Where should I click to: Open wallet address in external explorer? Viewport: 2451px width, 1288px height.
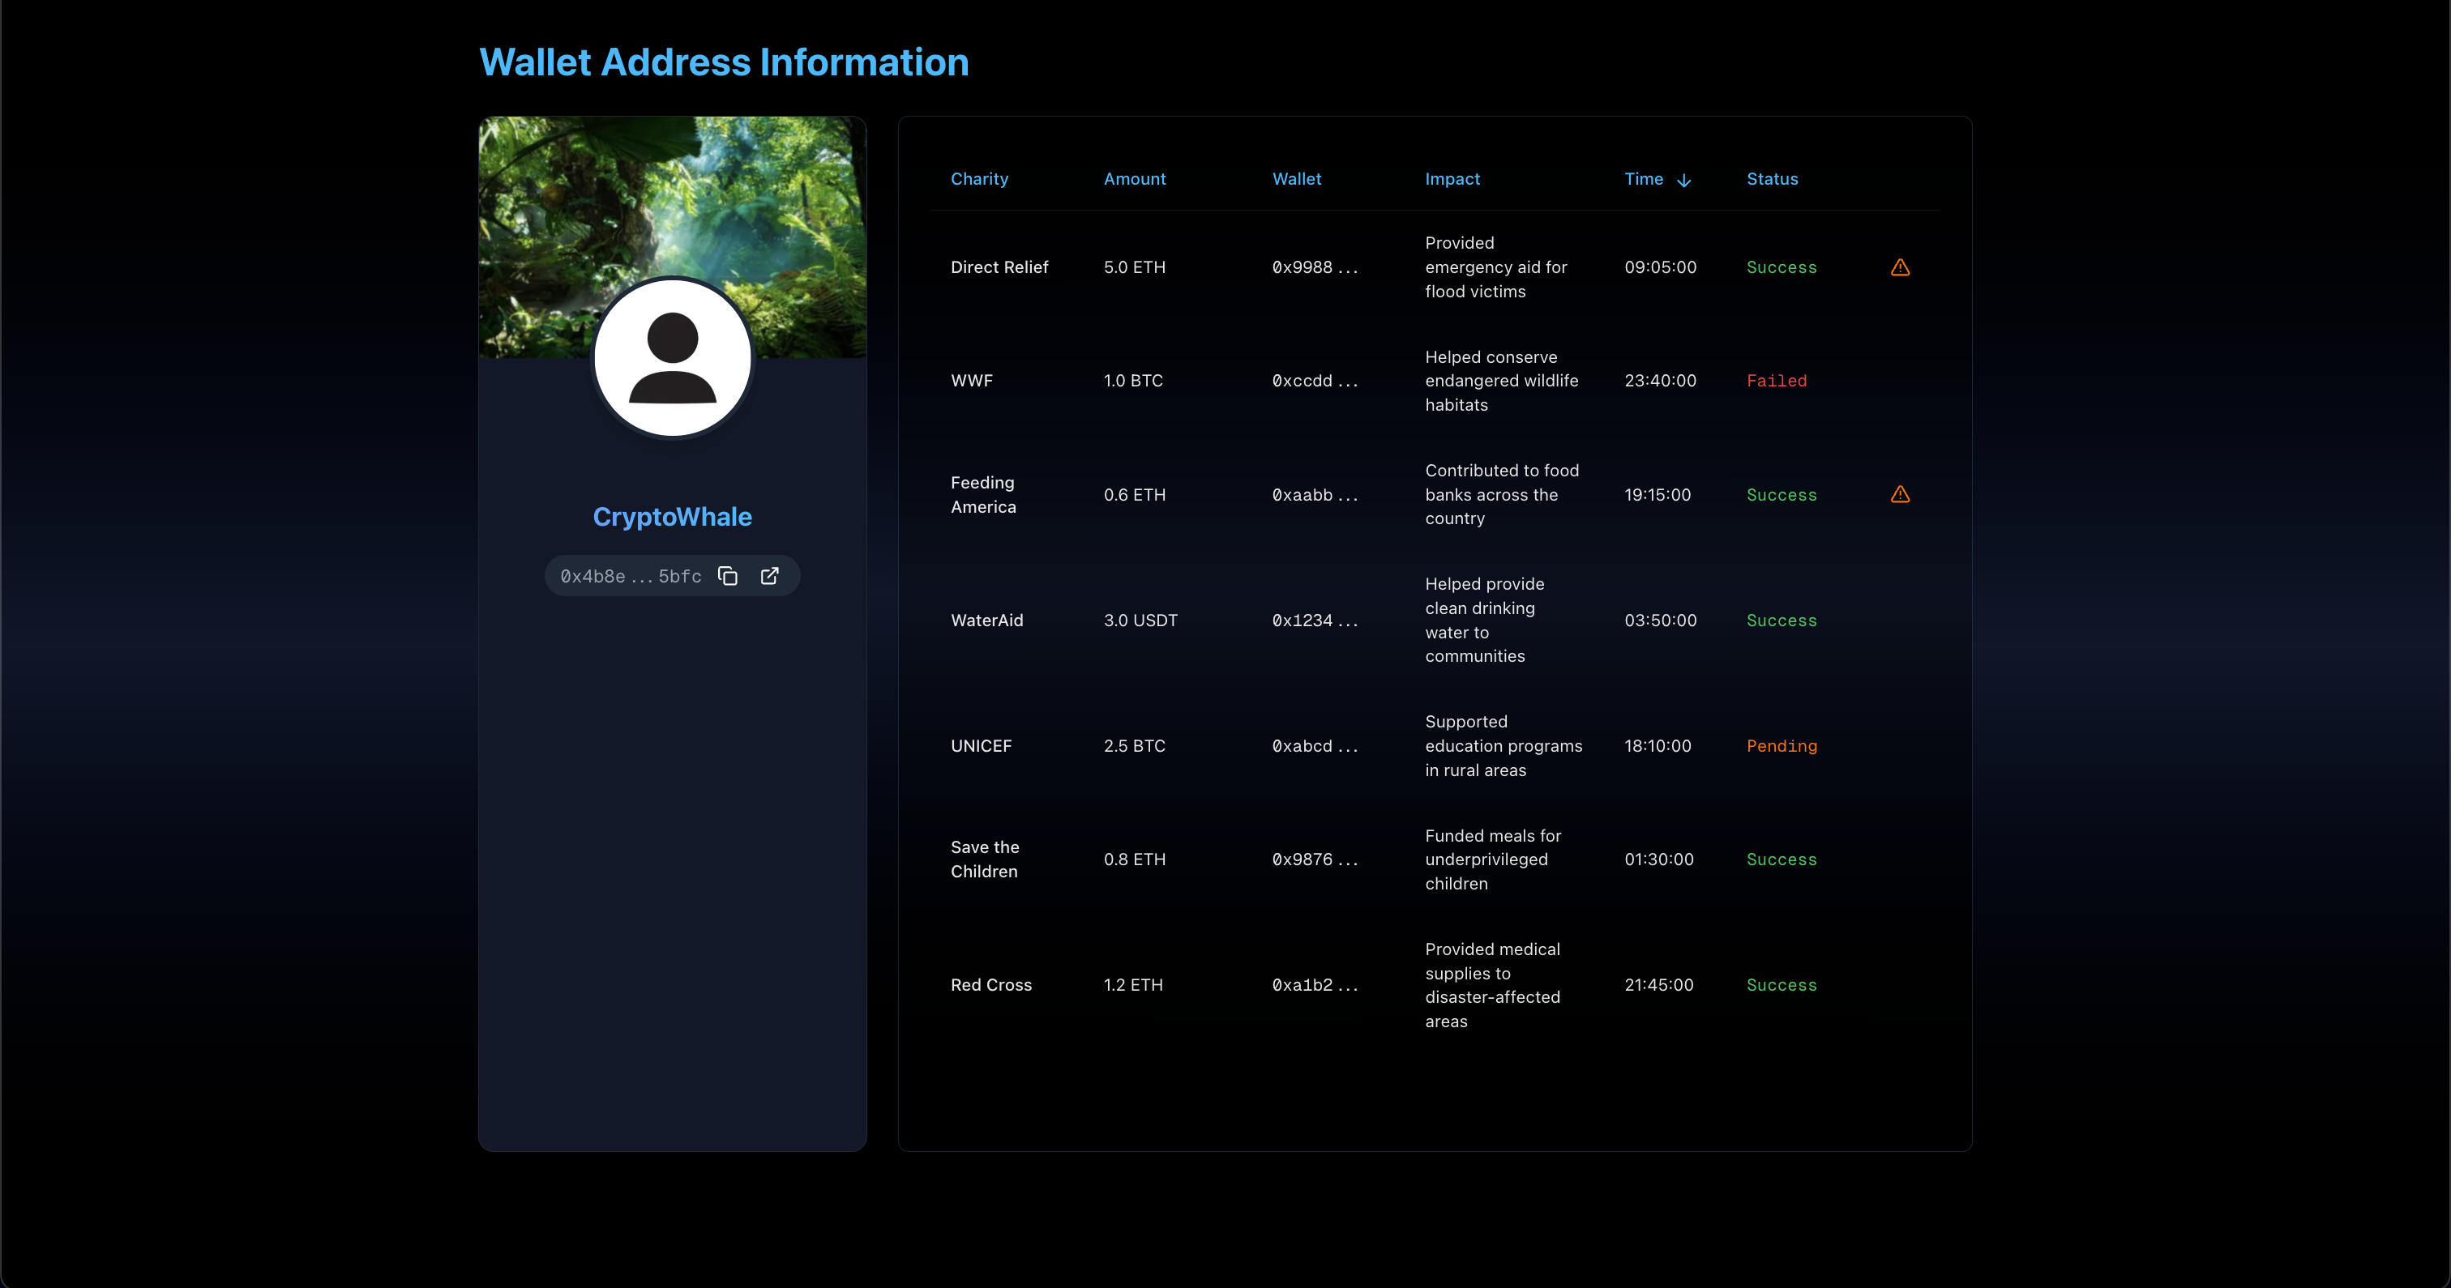point(770,577)
